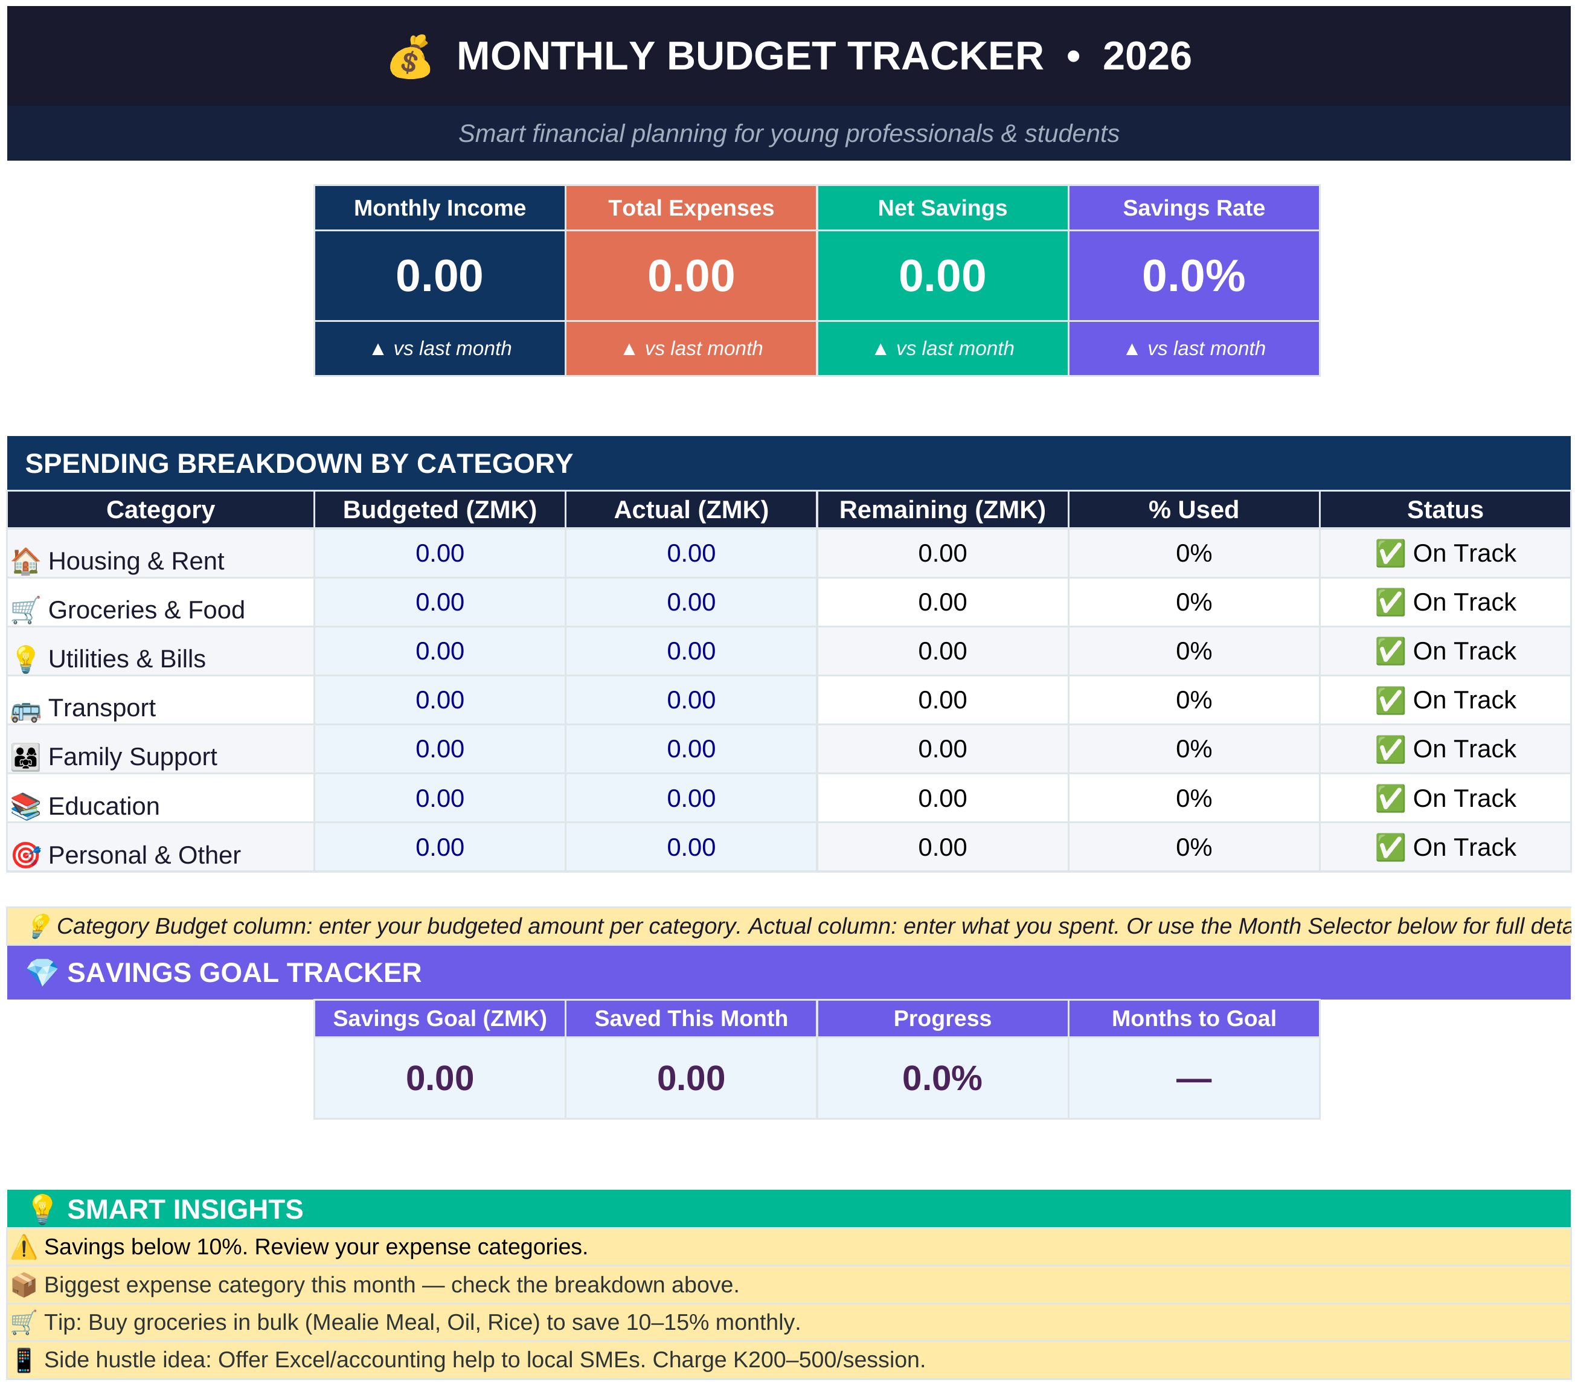
Task: Click the target icon beside Personal & Other
Action: click(x=25, y=855)
